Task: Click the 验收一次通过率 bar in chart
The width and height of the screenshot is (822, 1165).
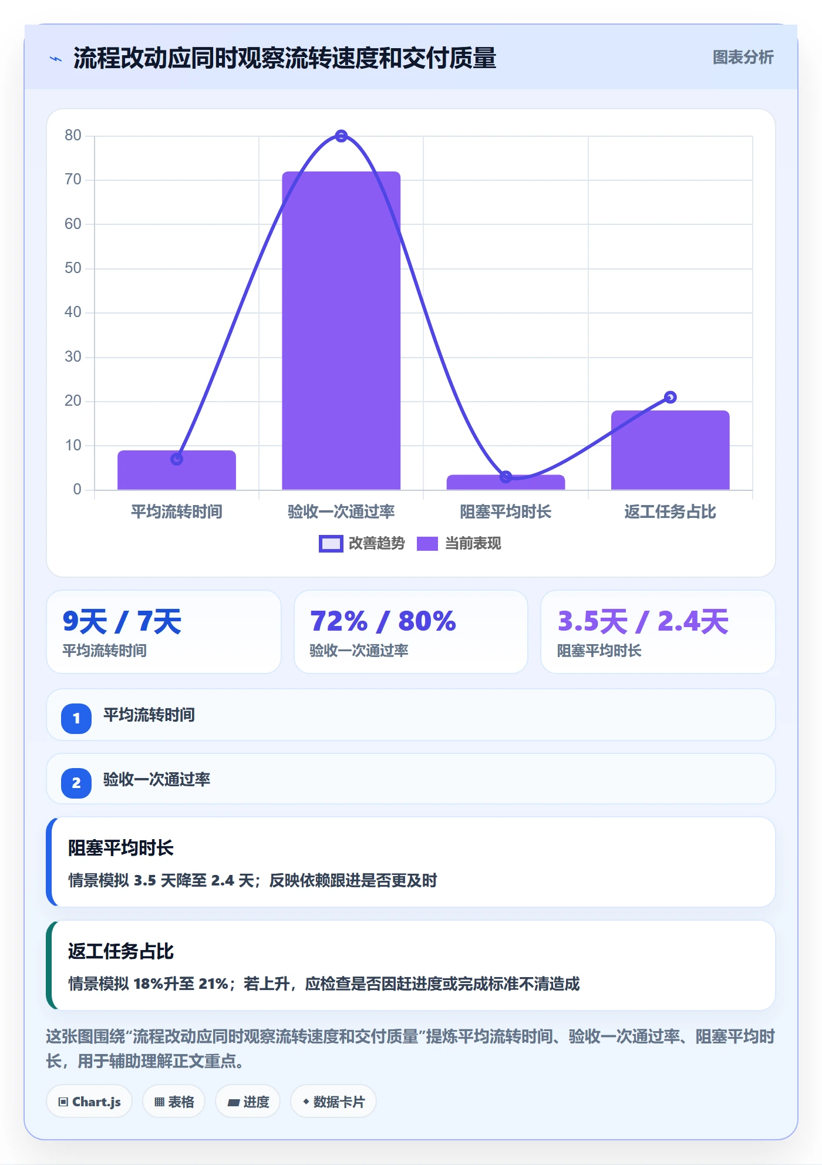Action: click(x=341, y=331)
